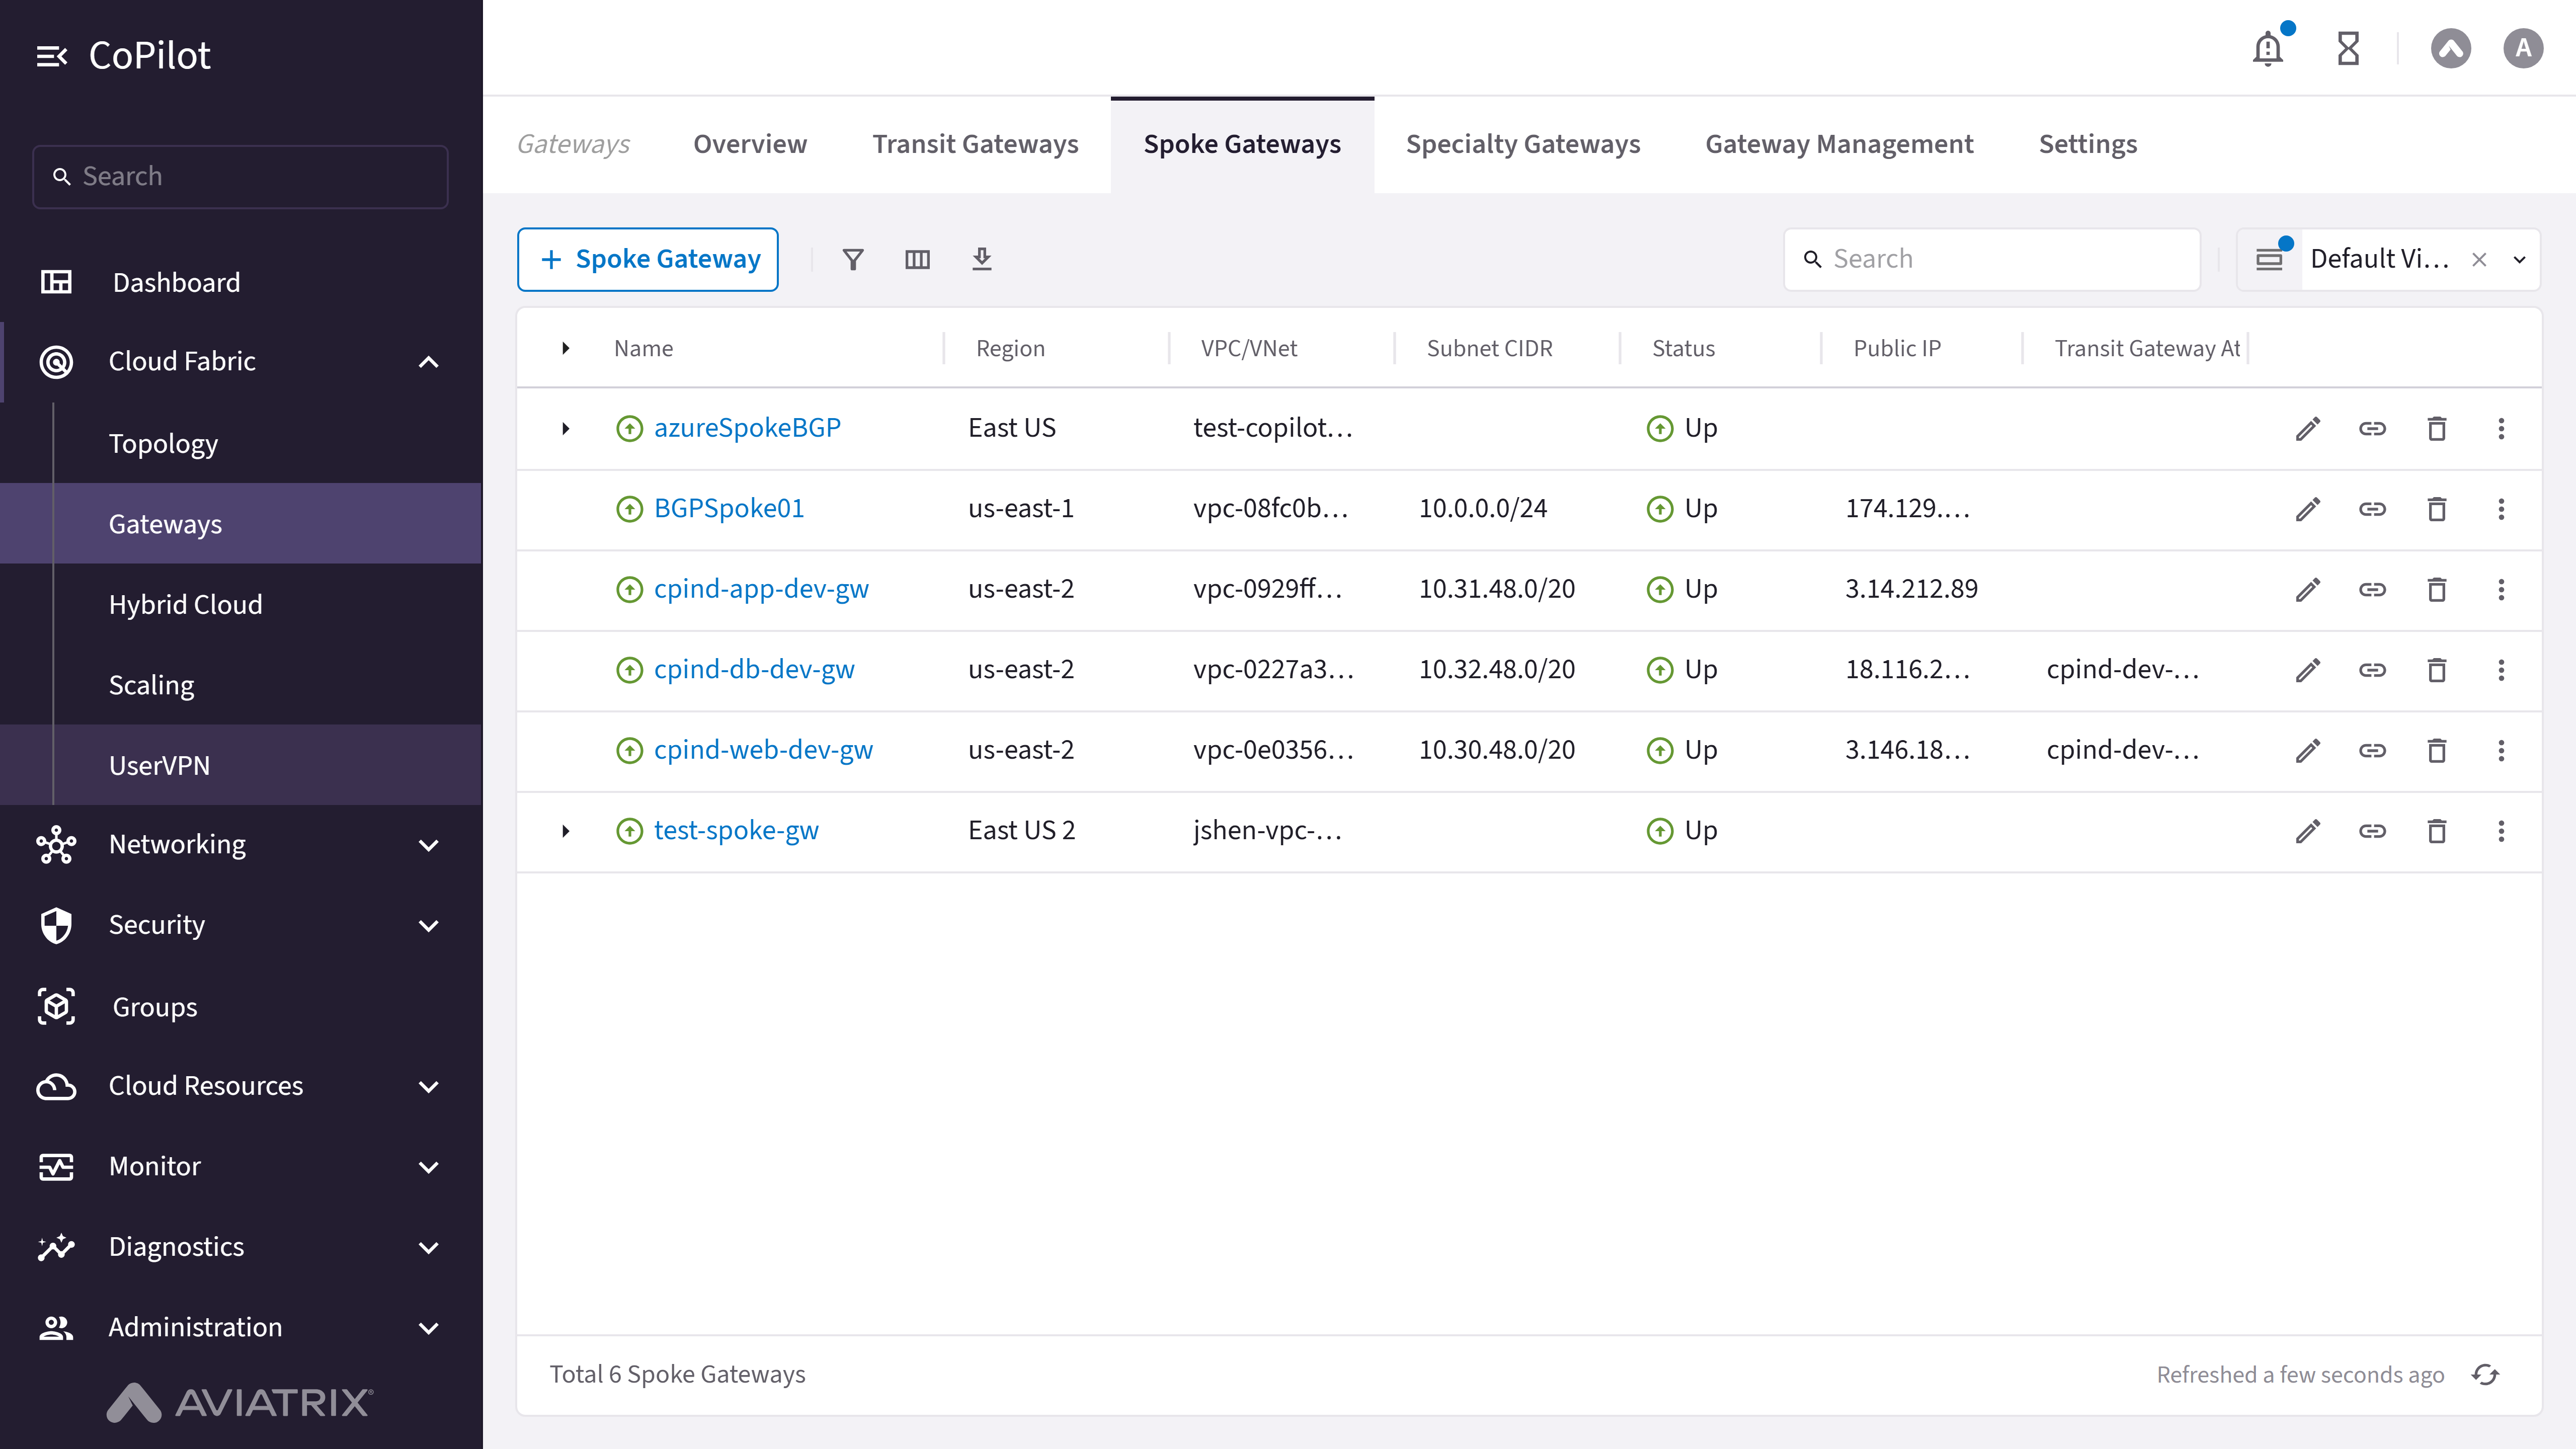Expand the azureSpokeBGP row
Screen dimensions: 2576x1449
point(566,429)
